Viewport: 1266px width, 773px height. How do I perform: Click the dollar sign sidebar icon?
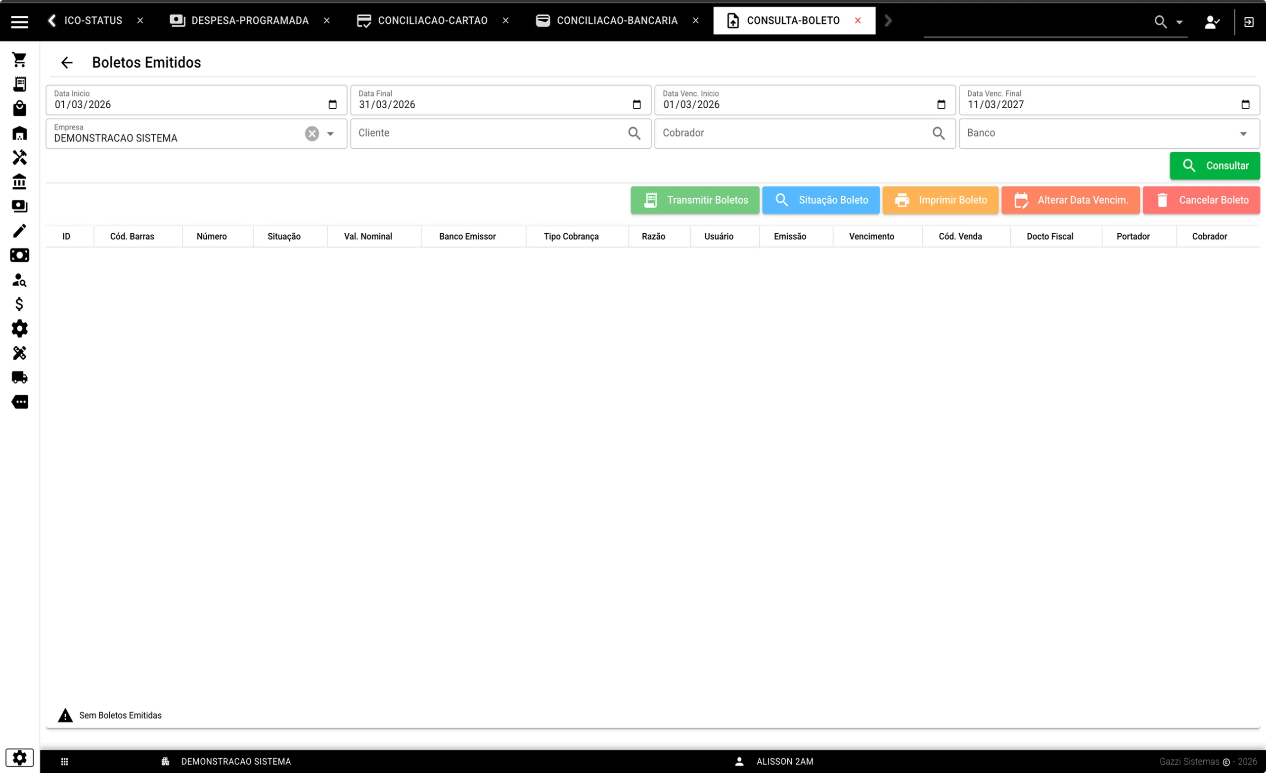(x=19, y=304)
